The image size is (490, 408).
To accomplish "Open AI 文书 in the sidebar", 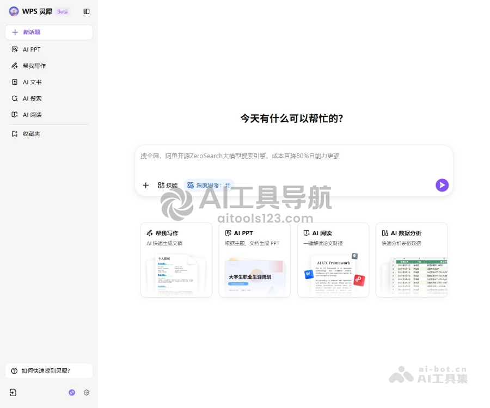I will point(49,82).
